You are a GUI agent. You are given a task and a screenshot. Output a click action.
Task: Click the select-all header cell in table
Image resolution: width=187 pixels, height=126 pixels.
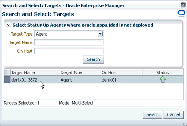[x=7, y=73]
